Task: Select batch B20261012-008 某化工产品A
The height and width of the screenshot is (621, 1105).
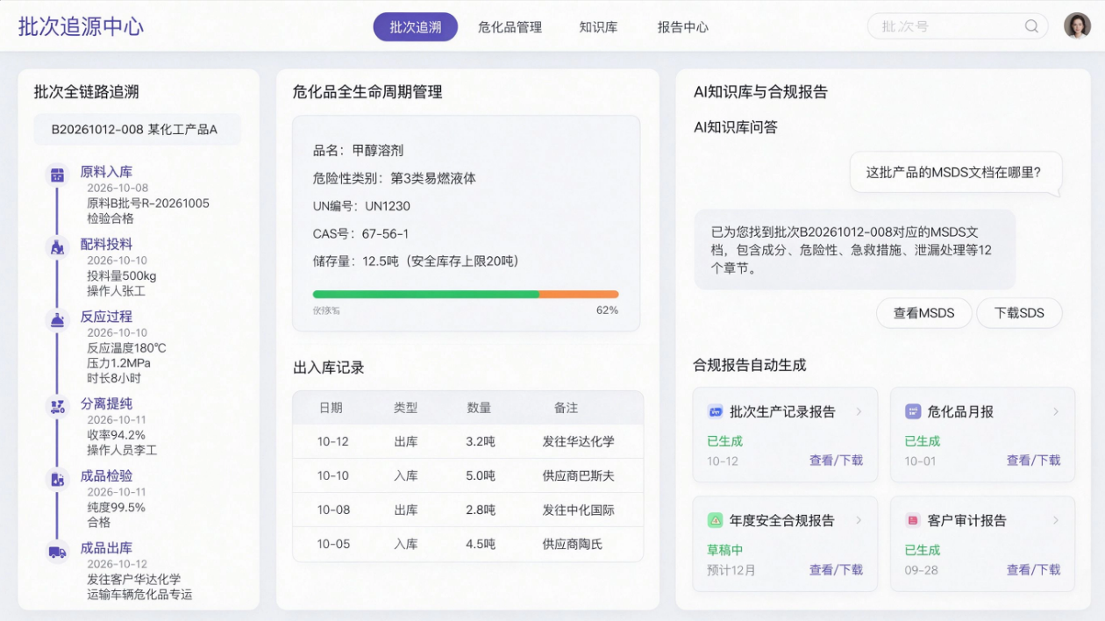Action: click(x=138, y=130)
